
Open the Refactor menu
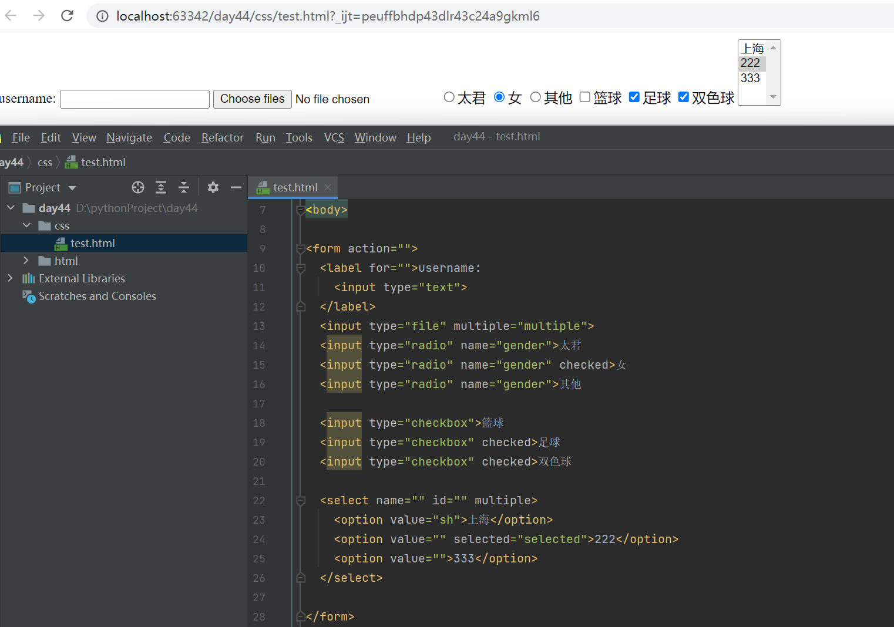[x=223, y=137]
